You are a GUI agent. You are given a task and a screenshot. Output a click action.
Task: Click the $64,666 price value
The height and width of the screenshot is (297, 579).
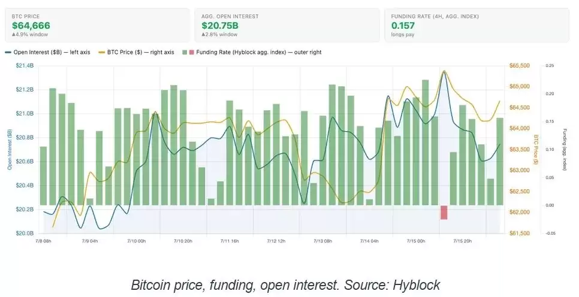31,26
